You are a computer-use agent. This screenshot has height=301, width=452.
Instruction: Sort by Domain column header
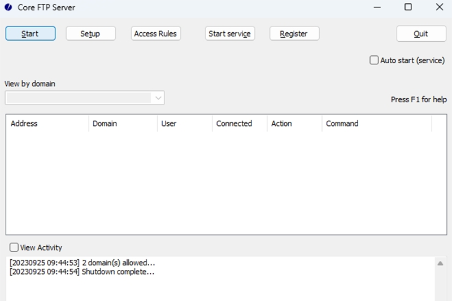123,124
